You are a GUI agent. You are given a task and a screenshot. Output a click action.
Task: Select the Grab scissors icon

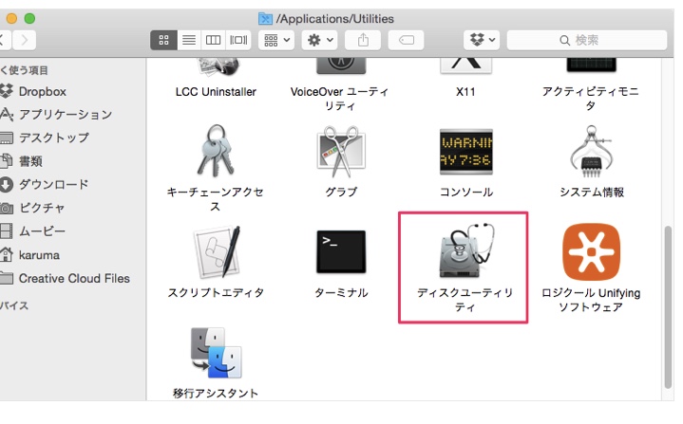tap(341, 152)
